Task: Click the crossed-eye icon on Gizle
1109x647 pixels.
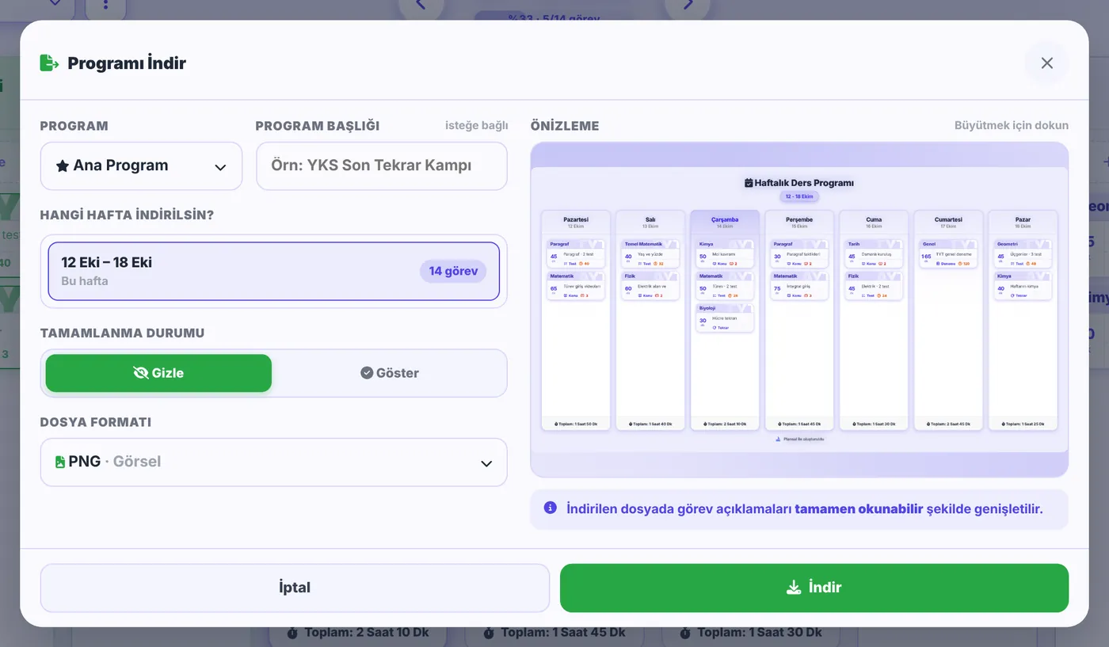Action: (x=141, y=373)
